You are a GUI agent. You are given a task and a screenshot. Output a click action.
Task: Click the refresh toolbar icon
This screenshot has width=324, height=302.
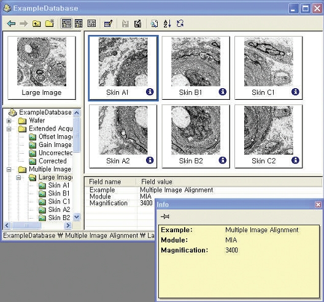click(x=180, y=23)
